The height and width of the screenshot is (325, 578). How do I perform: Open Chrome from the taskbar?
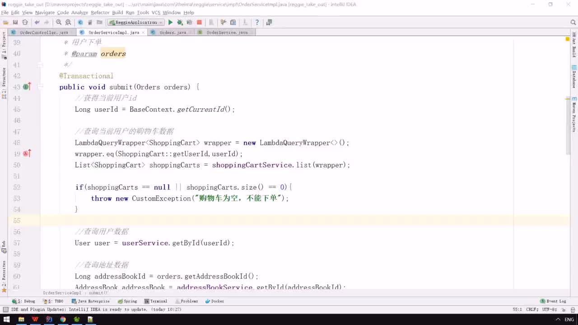63,319
